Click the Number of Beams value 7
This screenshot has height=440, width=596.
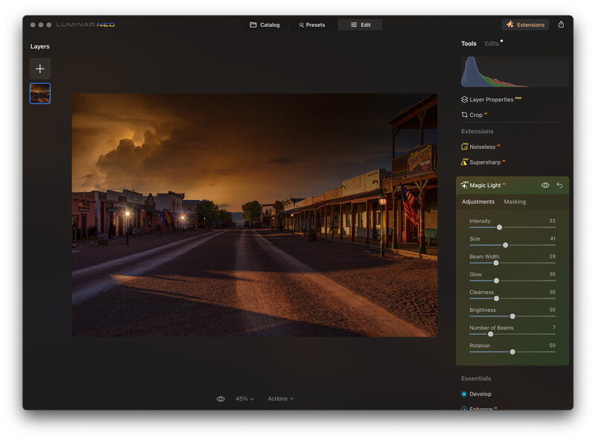pyautogui.click(x=554, y=328)
